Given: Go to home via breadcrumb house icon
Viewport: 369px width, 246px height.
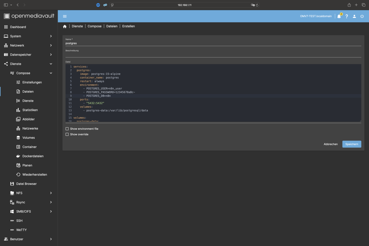Looking at the screenshot, I should tap(65, 26).
